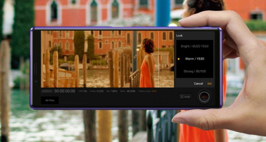Open the All Files browser
This screenshot has height=142, width=266.
pos(50,100)
